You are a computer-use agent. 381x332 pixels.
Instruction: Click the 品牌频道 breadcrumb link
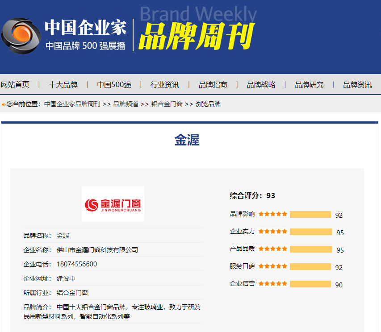[126, 104]
